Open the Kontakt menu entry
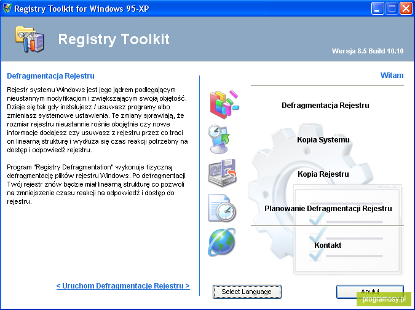 point(328,246)
